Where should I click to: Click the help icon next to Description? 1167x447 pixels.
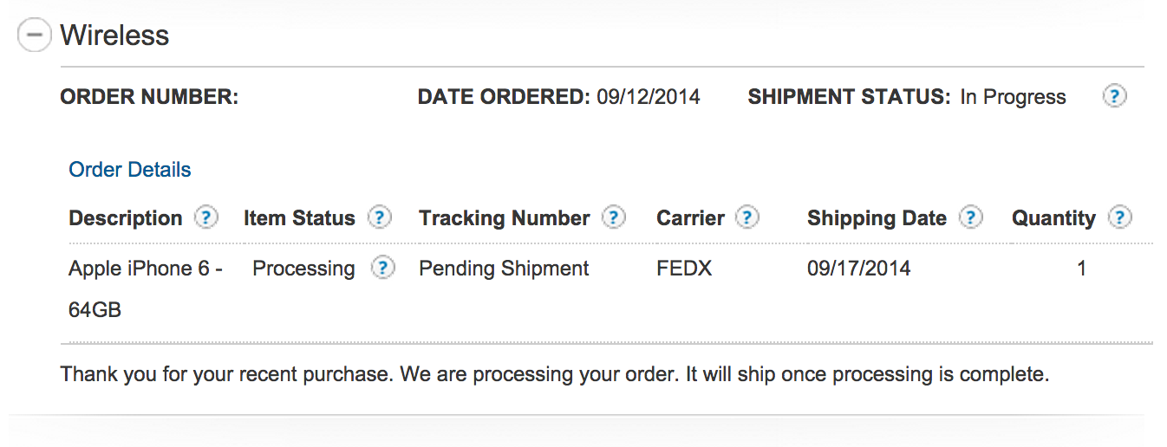coord(205,217)
